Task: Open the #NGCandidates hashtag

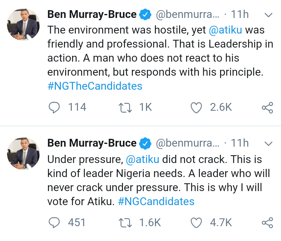Action: (156, 201)
